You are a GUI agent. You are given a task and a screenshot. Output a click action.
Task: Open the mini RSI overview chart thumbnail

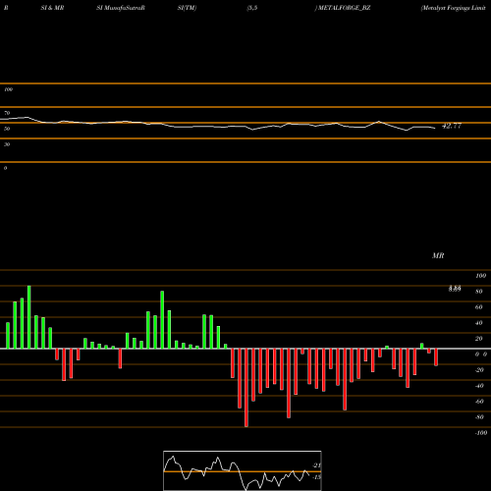(243, 470)
